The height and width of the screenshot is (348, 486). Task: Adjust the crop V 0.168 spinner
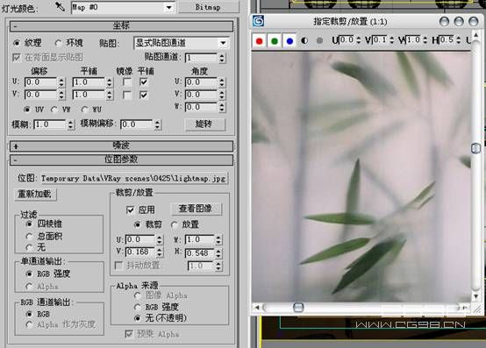(x=160, y=252)
